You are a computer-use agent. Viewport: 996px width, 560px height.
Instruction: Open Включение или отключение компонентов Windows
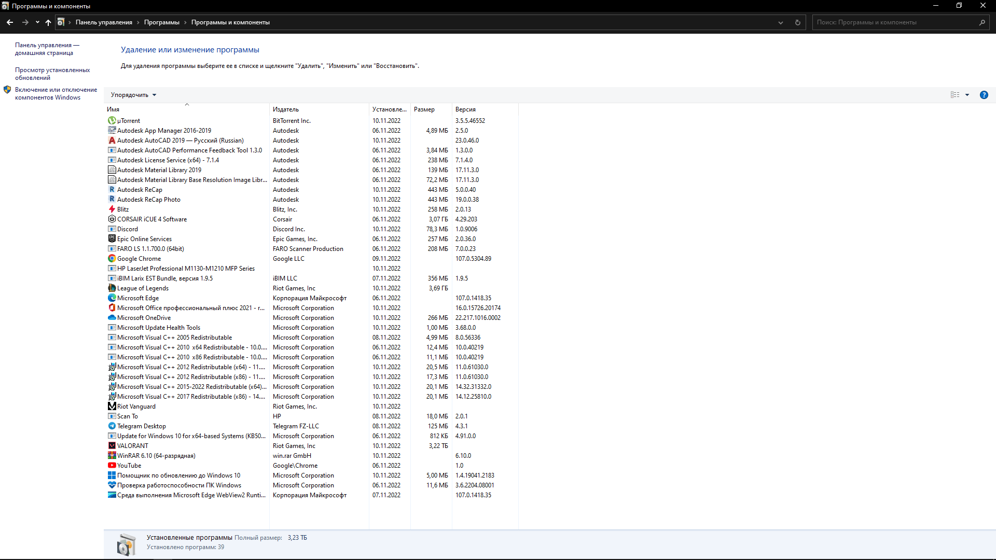(x=56, y=93)
